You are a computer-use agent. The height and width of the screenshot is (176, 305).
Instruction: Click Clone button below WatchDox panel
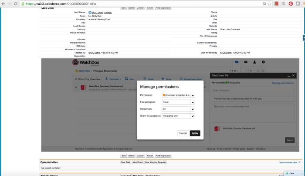pyautogui.click(x=150, y=156)
